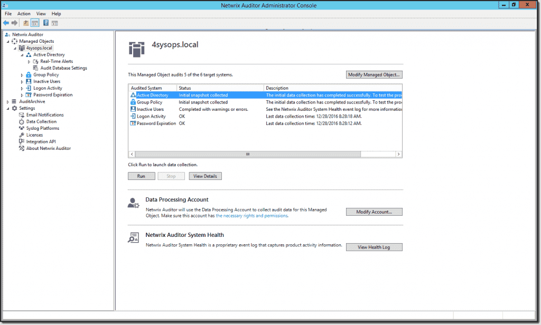Click the Help icon in the toolbar

pos(45,23)
